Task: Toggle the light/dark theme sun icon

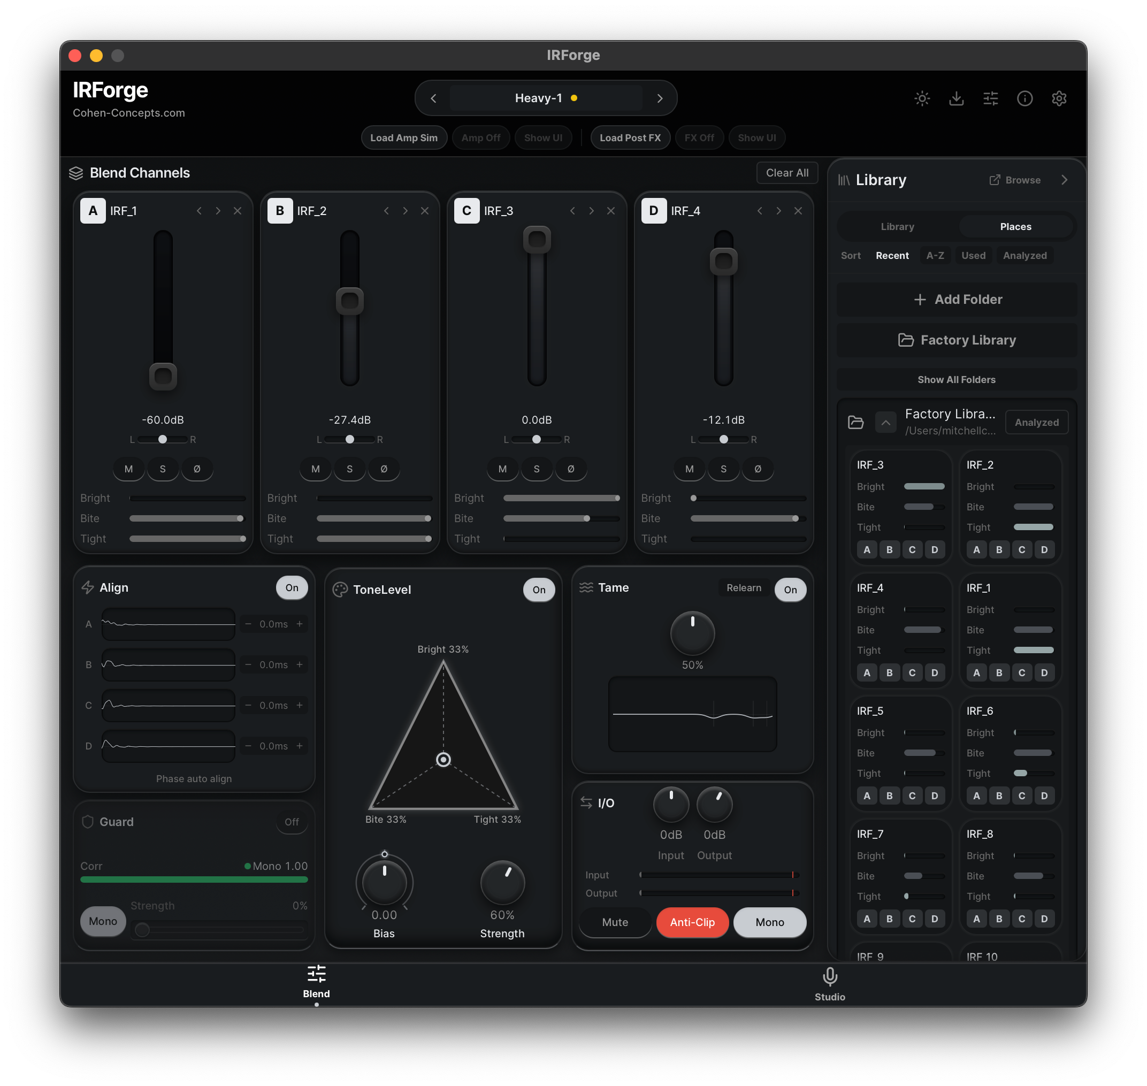Action: pos(922,98)
